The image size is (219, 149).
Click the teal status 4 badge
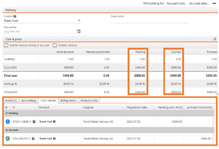pyautogui.click(x=7, y=139)
